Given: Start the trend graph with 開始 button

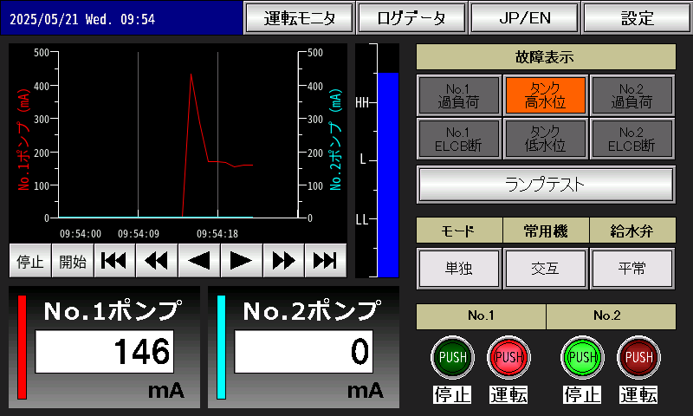Looking at the screenshot, I should coord(73,261).
